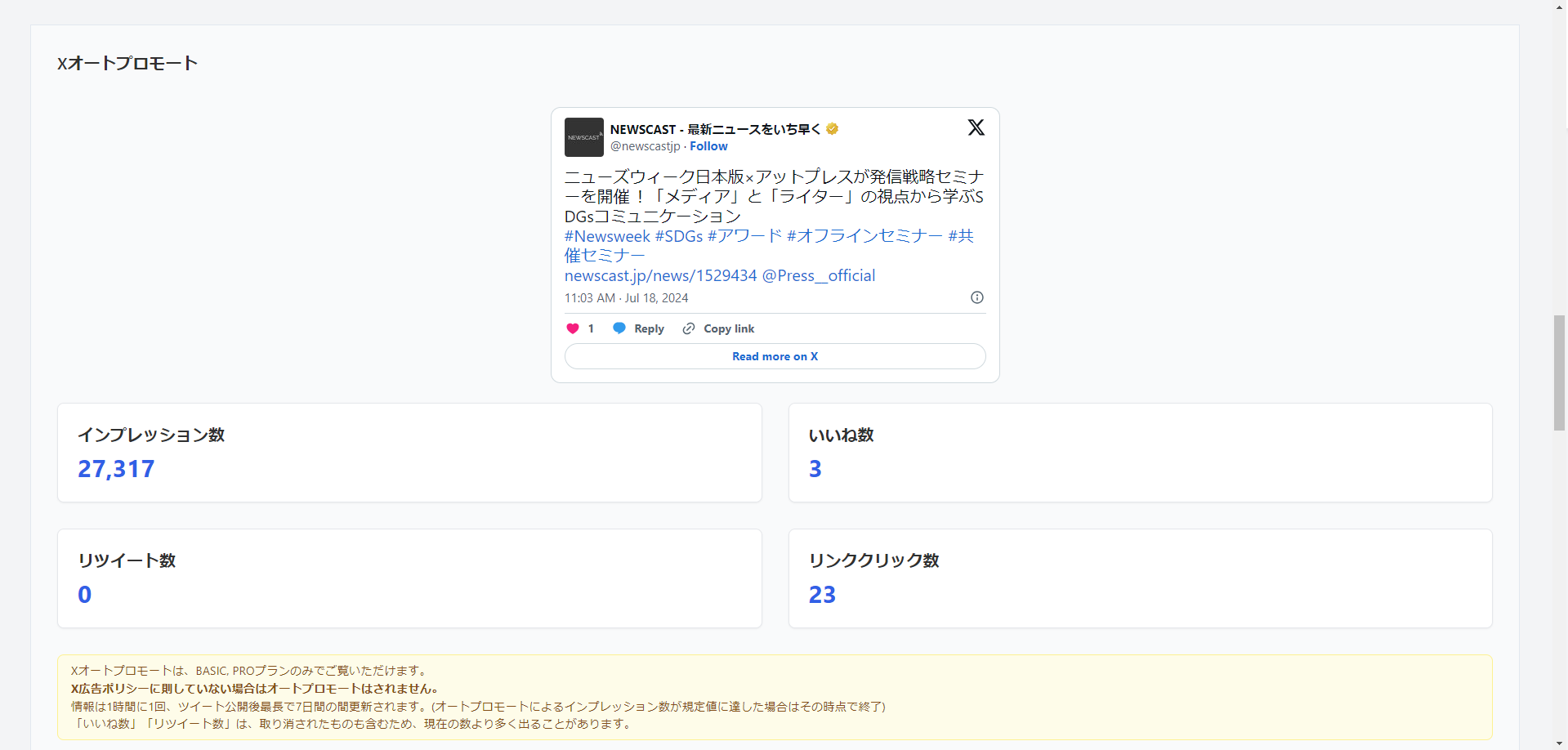Follow the @newscastjp account
Screen dimensions: 1568x750
click(708, 146)
